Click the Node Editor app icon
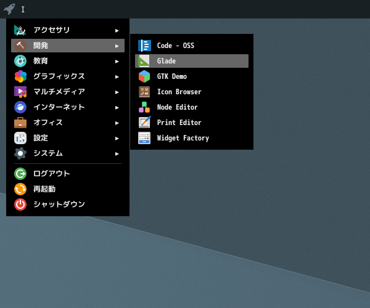Viewport: 370px width, 308px height. coord(144,107)
